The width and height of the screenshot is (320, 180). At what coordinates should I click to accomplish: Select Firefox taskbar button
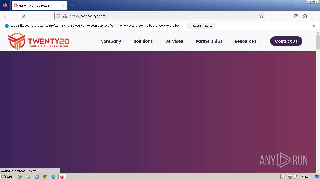tap(62, 177)
